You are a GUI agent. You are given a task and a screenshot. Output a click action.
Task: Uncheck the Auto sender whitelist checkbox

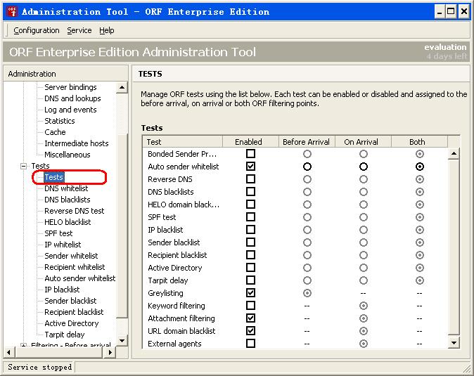pyautogui.click(x=250, y=167)
